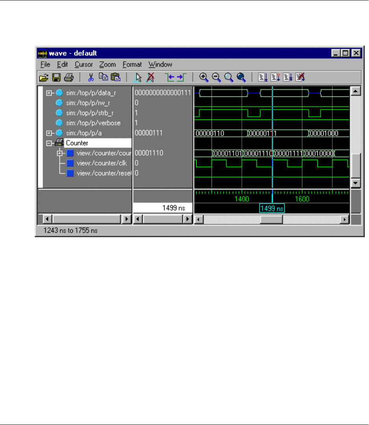Click the 1499 ns cursor label
369x425 pixels.
(x=272, y=208)
